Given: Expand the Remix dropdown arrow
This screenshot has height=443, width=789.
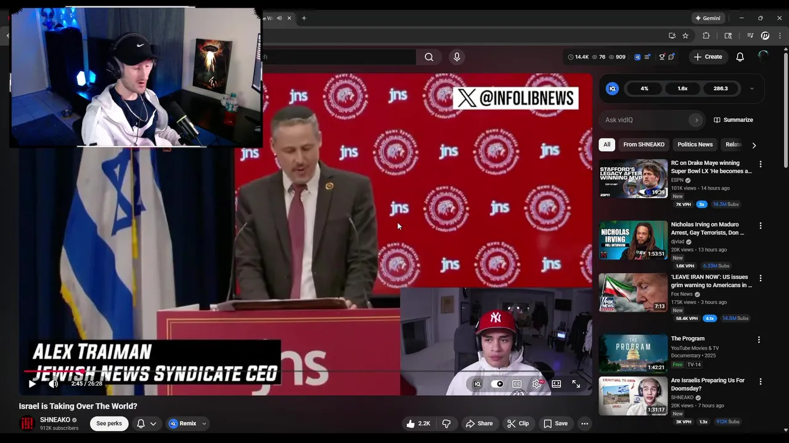Looking at the screenshot, I should point(204,423).
